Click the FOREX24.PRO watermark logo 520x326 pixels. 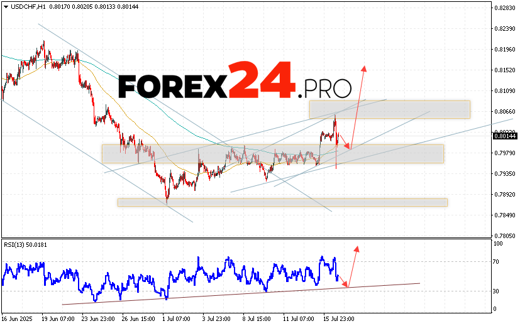(235, 83)
